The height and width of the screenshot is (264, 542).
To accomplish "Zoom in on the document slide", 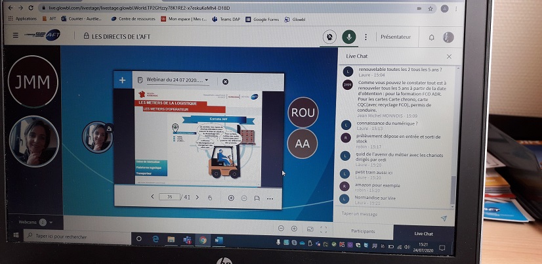I will [231, 198].
